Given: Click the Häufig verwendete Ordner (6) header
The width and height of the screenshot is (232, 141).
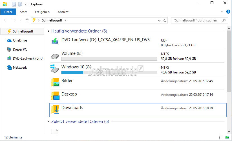Looking at the screenshot, I should click(x=79, y=31).
